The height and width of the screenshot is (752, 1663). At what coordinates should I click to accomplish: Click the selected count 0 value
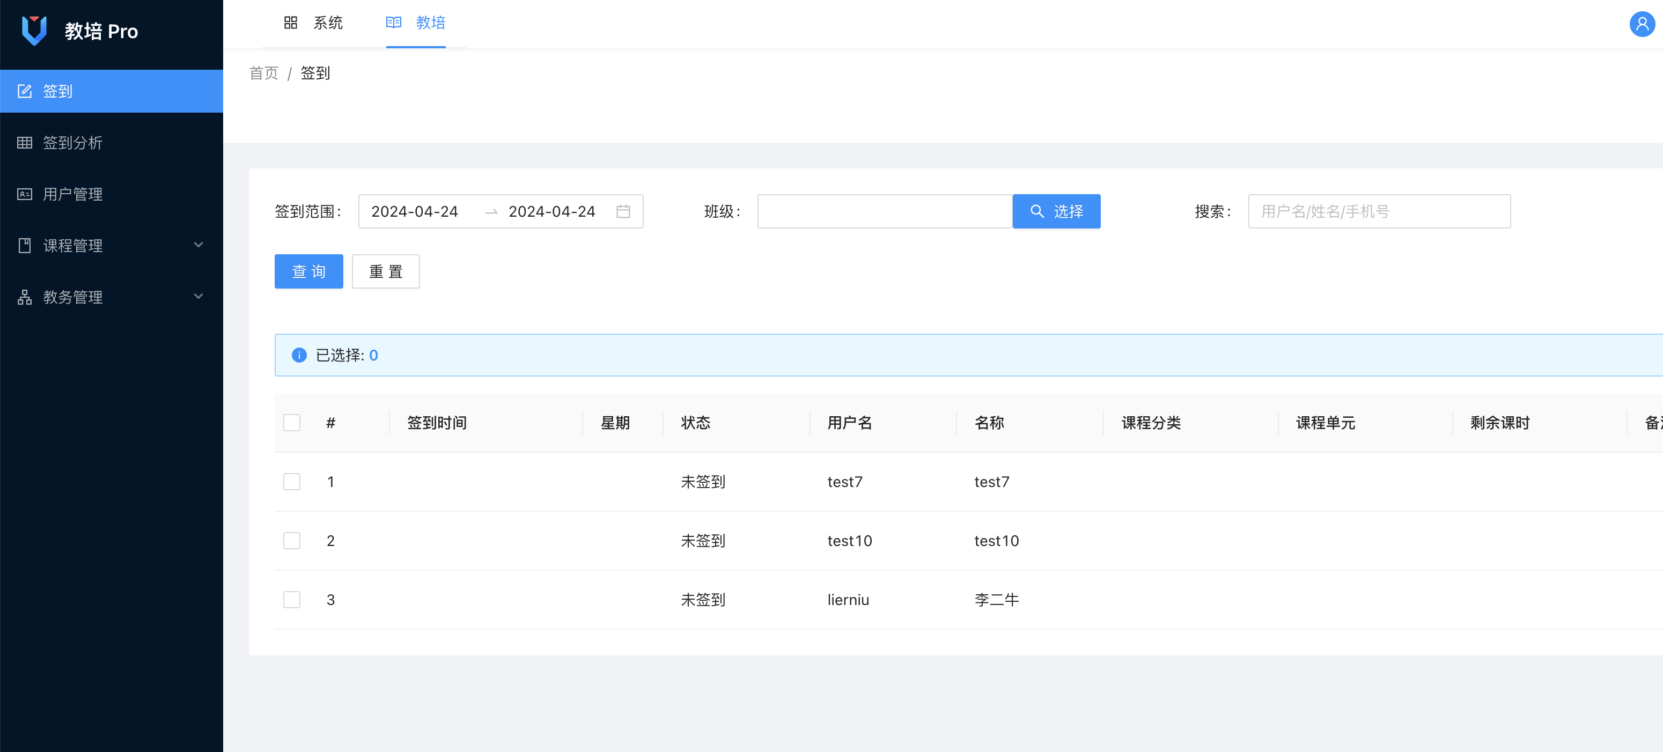[x=373, y=355]
